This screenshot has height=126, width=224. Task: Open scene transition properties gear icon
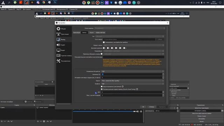coord(177,108)
